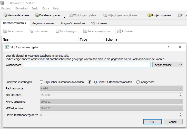Open the Beeld menu
This screenshot has width=187, height=129.
(x=35, y=8)
